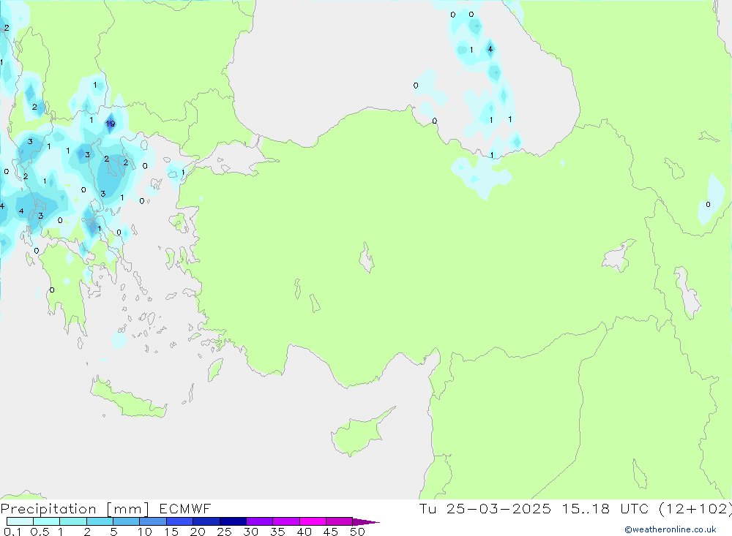
Task: Select the legend swatch between 30 and 35
Action: coord(260,521)
